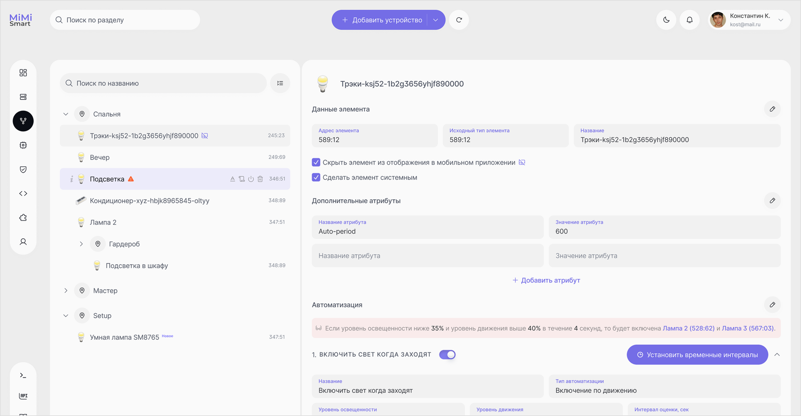Open the terminal console sidebar icon
Screen dimensions: 801x416
point(23,375)
